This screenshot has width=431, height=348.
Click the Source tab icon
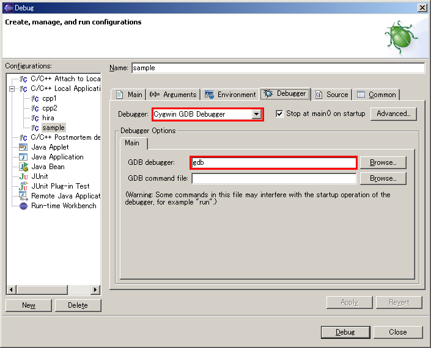click(319, 95)
